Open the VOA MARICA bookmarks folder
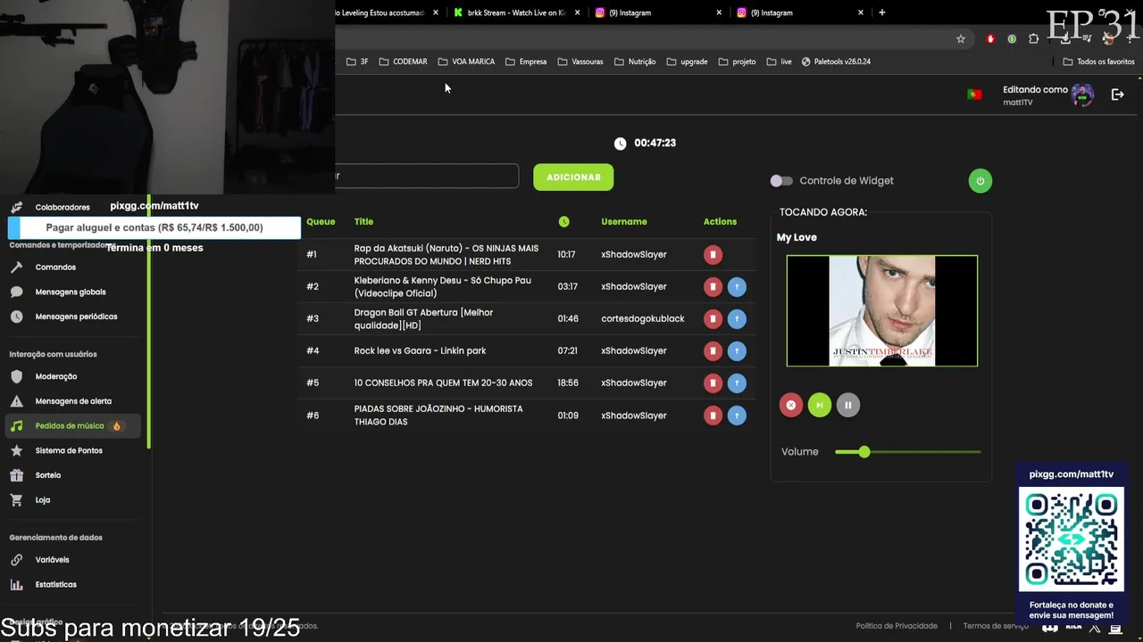This screenshot has width=1143, height=642. point(466,62)
